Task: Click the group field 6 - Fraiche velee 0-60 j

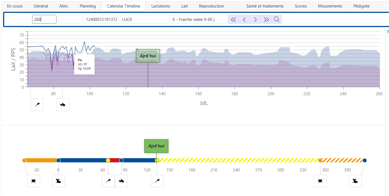Action: pyautogui.click(x=199, y=19)
